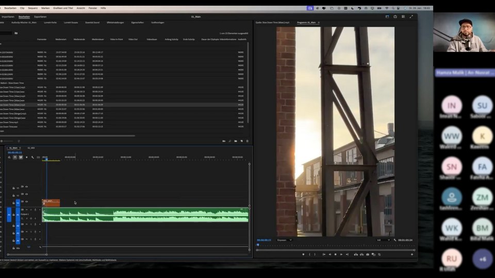Click the Program monitor scrub bar playhead
Image resolution: width=495 pixels, height=278 pixels.
(258, 245)
